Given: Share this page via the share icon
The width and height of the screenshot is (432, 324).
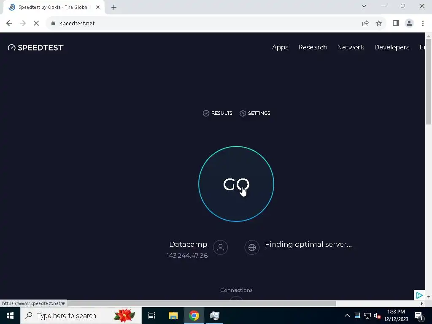Looking at the screenshot, I should pyautogui.click(x=365, y=24).
